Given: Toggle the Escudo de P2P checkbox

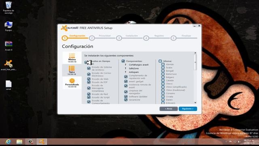Looking at the screenshot, I should (x=89, y=82).
